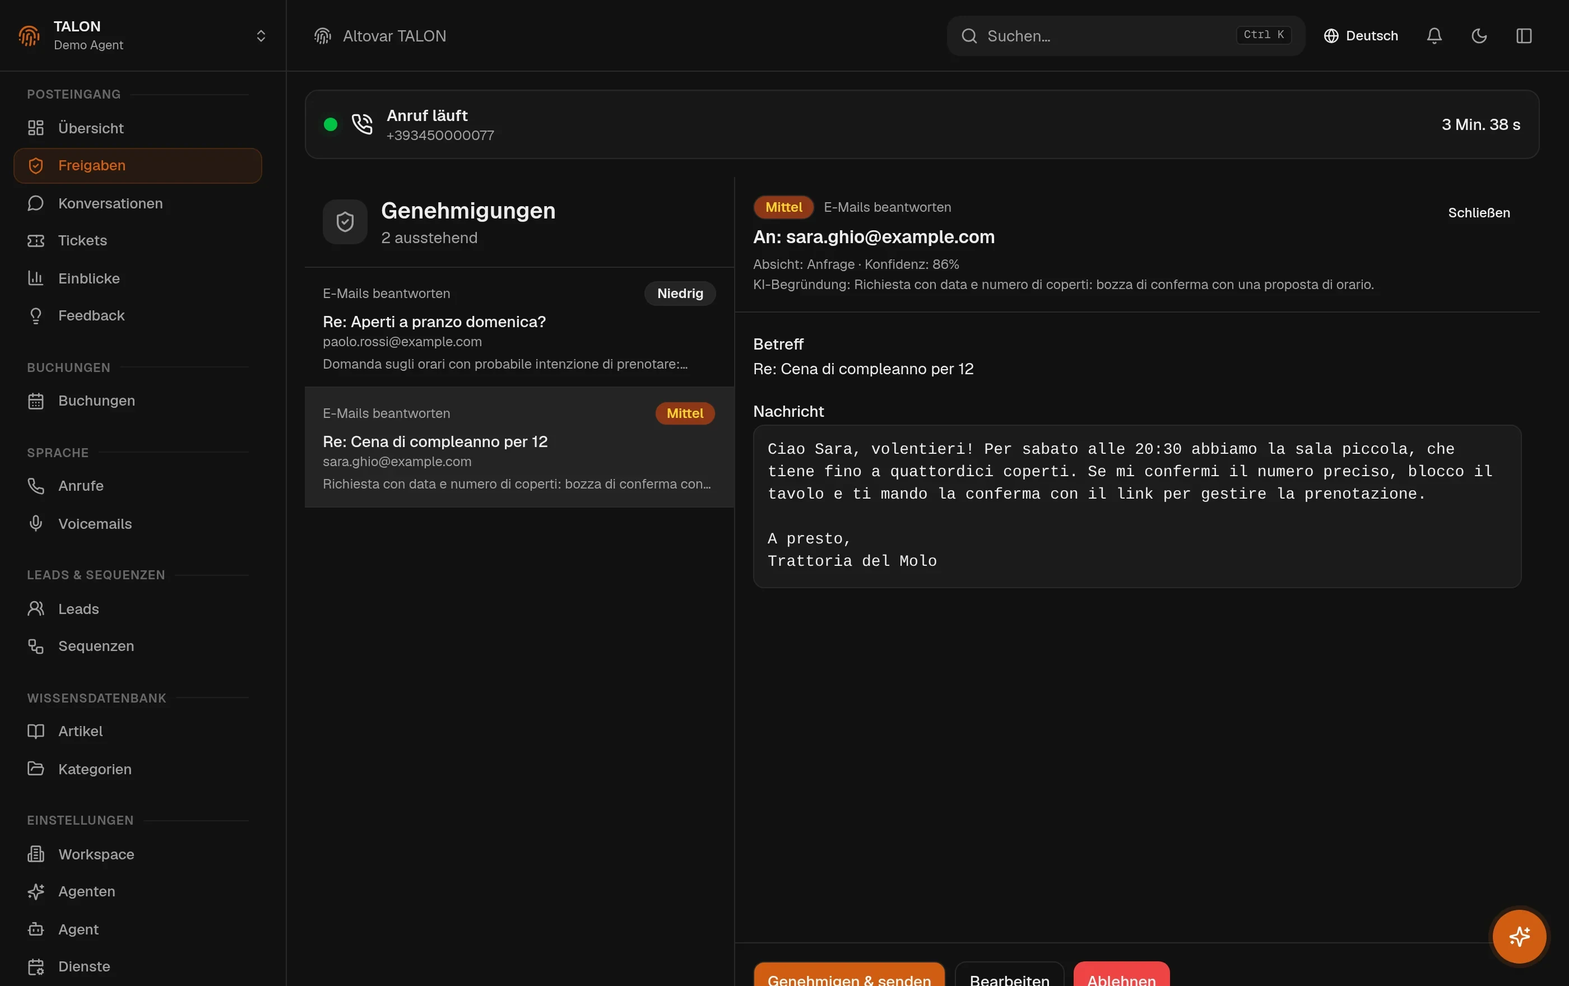Screen dimensions: 1569x986
Task: Click the Genehmigungen shield header icon
Action: click(x=345, y=222)
